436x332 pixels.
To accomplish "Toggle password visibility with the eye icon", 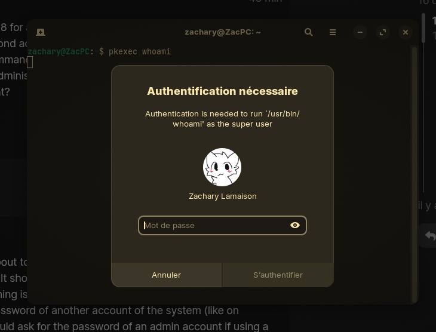I will 294,225.
